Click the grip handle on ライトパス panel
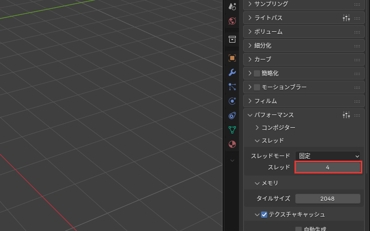This screenshot has height=231, width=370. click(x=357, y=18)
